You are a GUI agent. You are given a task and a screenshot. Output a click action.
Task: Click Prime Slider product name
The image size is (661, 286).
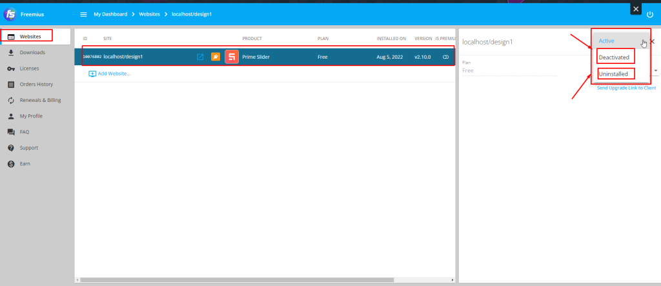click(x=256, y=57)
